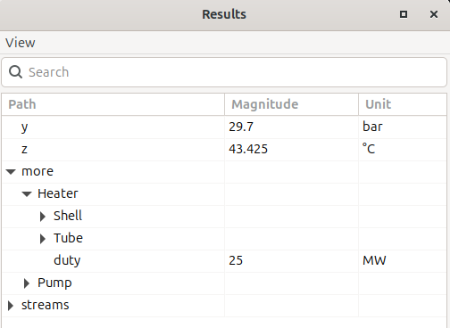The height and width of the screenshot is (328, 450).
Task: Maximize the Results window
Action: 404,14
